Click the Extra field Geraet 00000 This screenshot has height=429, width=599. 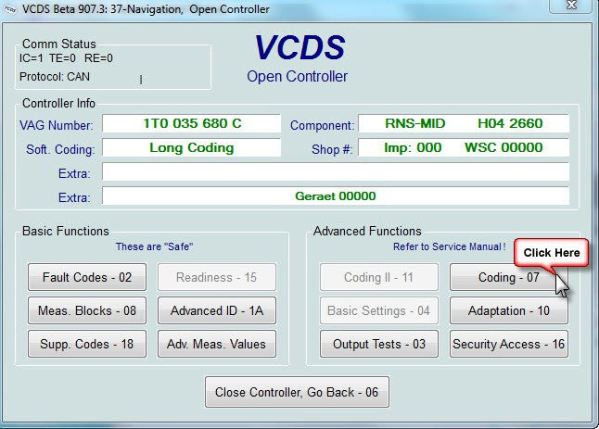[x=336, y=196]
